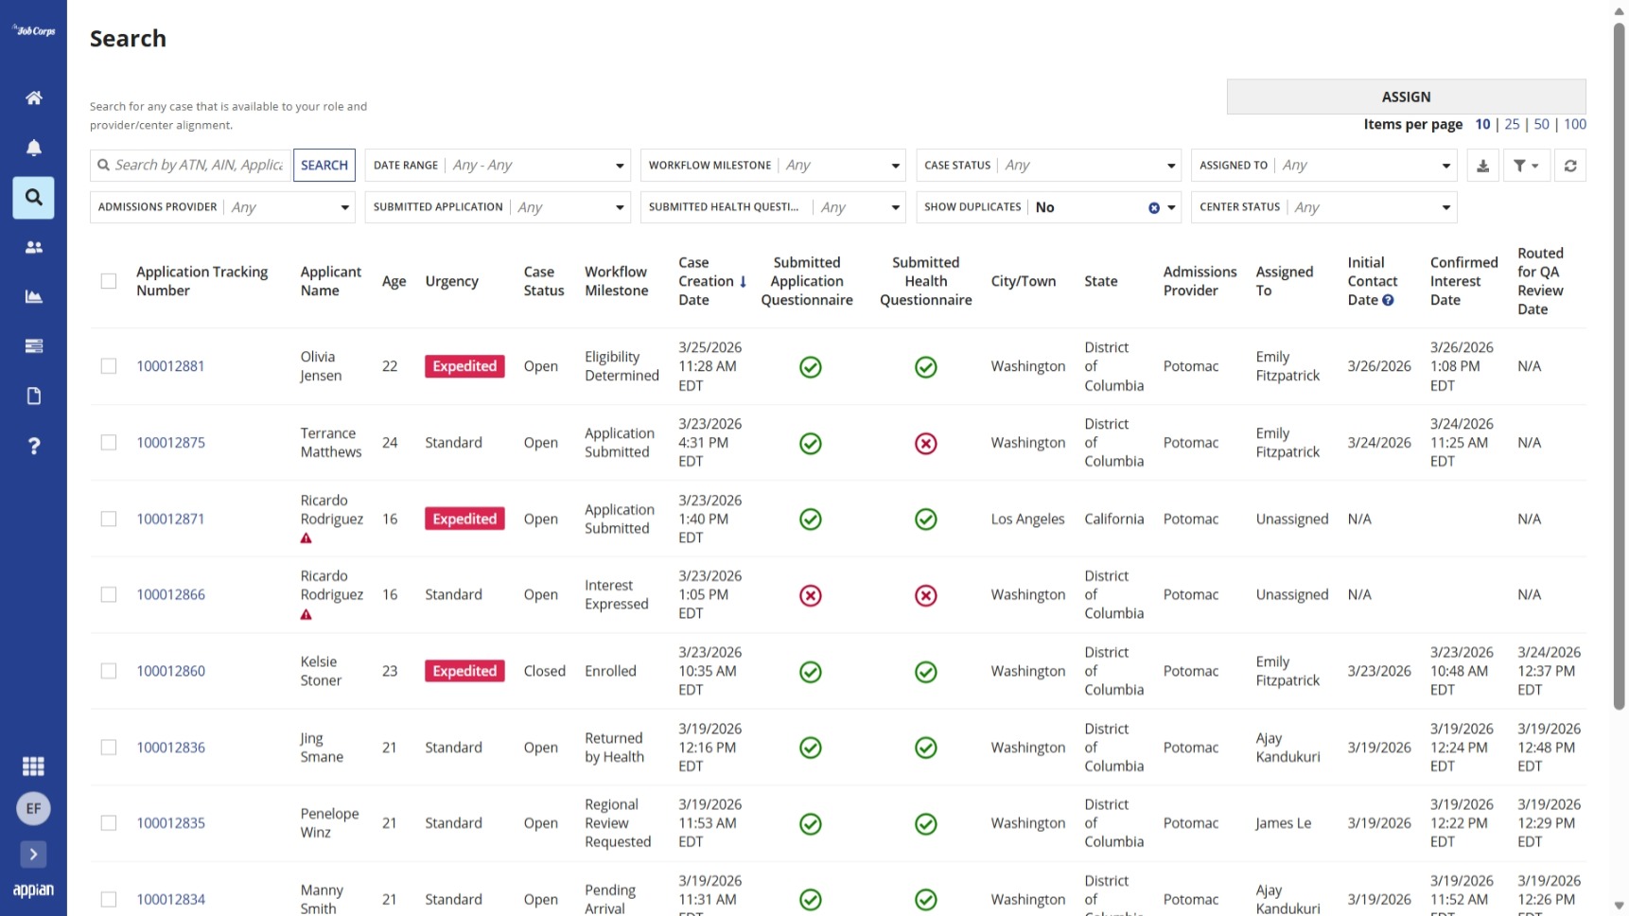Click Expedited badge for Olivia Jensen
This screenshot has height=916, width=1629.
464,366
